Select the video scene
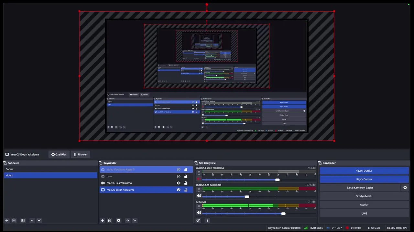 click(x=50, y=175)
